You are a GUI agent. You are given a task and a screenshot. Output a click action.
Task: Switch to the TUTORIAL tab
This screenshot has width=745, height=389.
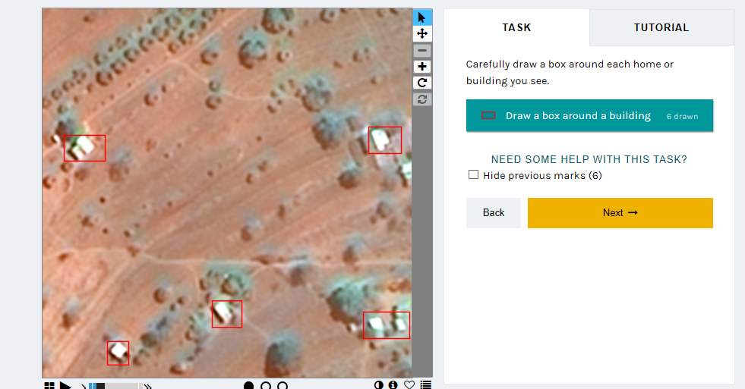(661, 27)
